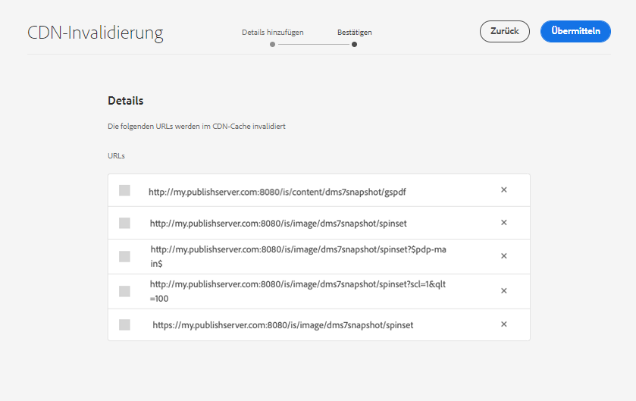Click the Bestätigen step dot
This screenshot has width=636, height=401.
point(355,45)
